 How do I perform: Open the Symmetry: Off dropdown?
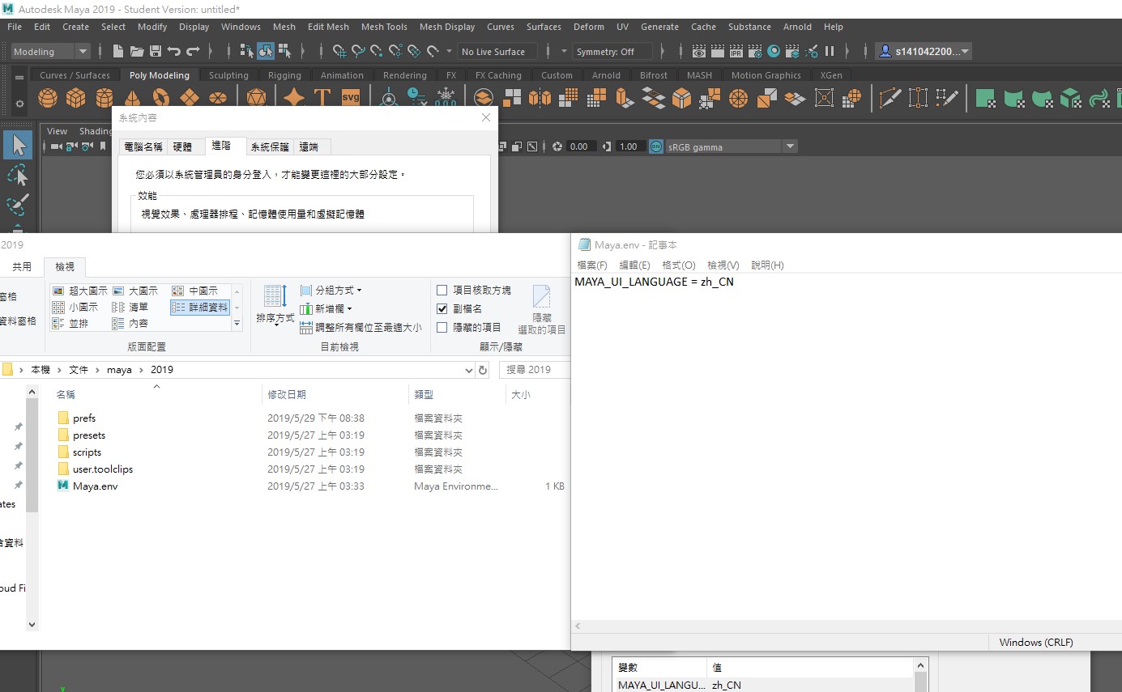pyautogui.click(x=612, y=51)
